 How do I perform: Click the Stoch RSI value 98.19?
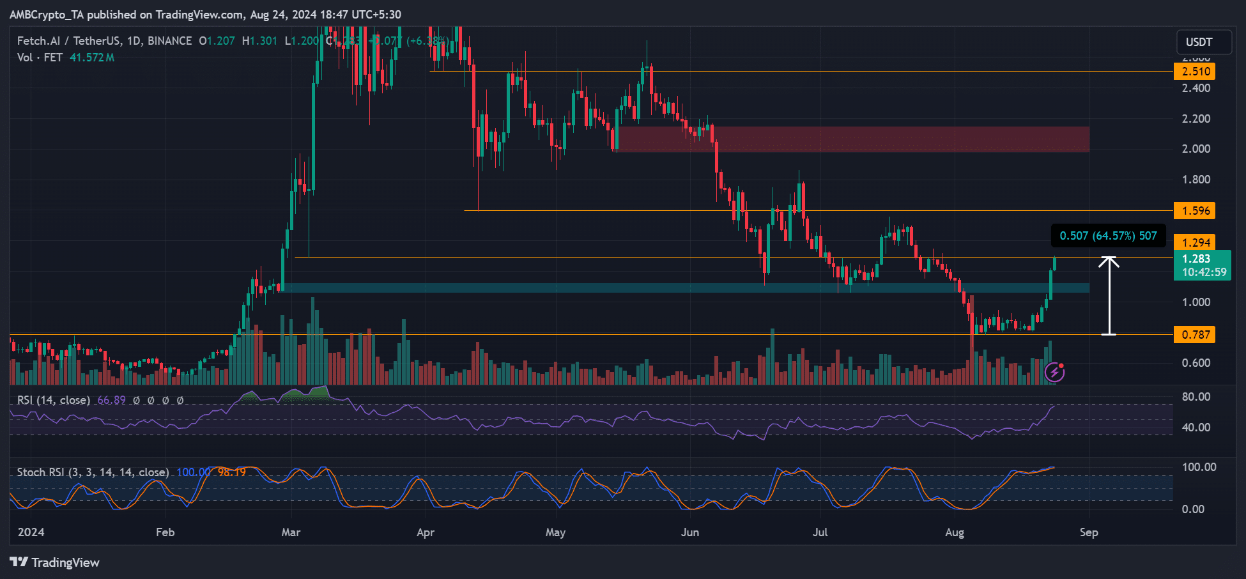(232, 472)
